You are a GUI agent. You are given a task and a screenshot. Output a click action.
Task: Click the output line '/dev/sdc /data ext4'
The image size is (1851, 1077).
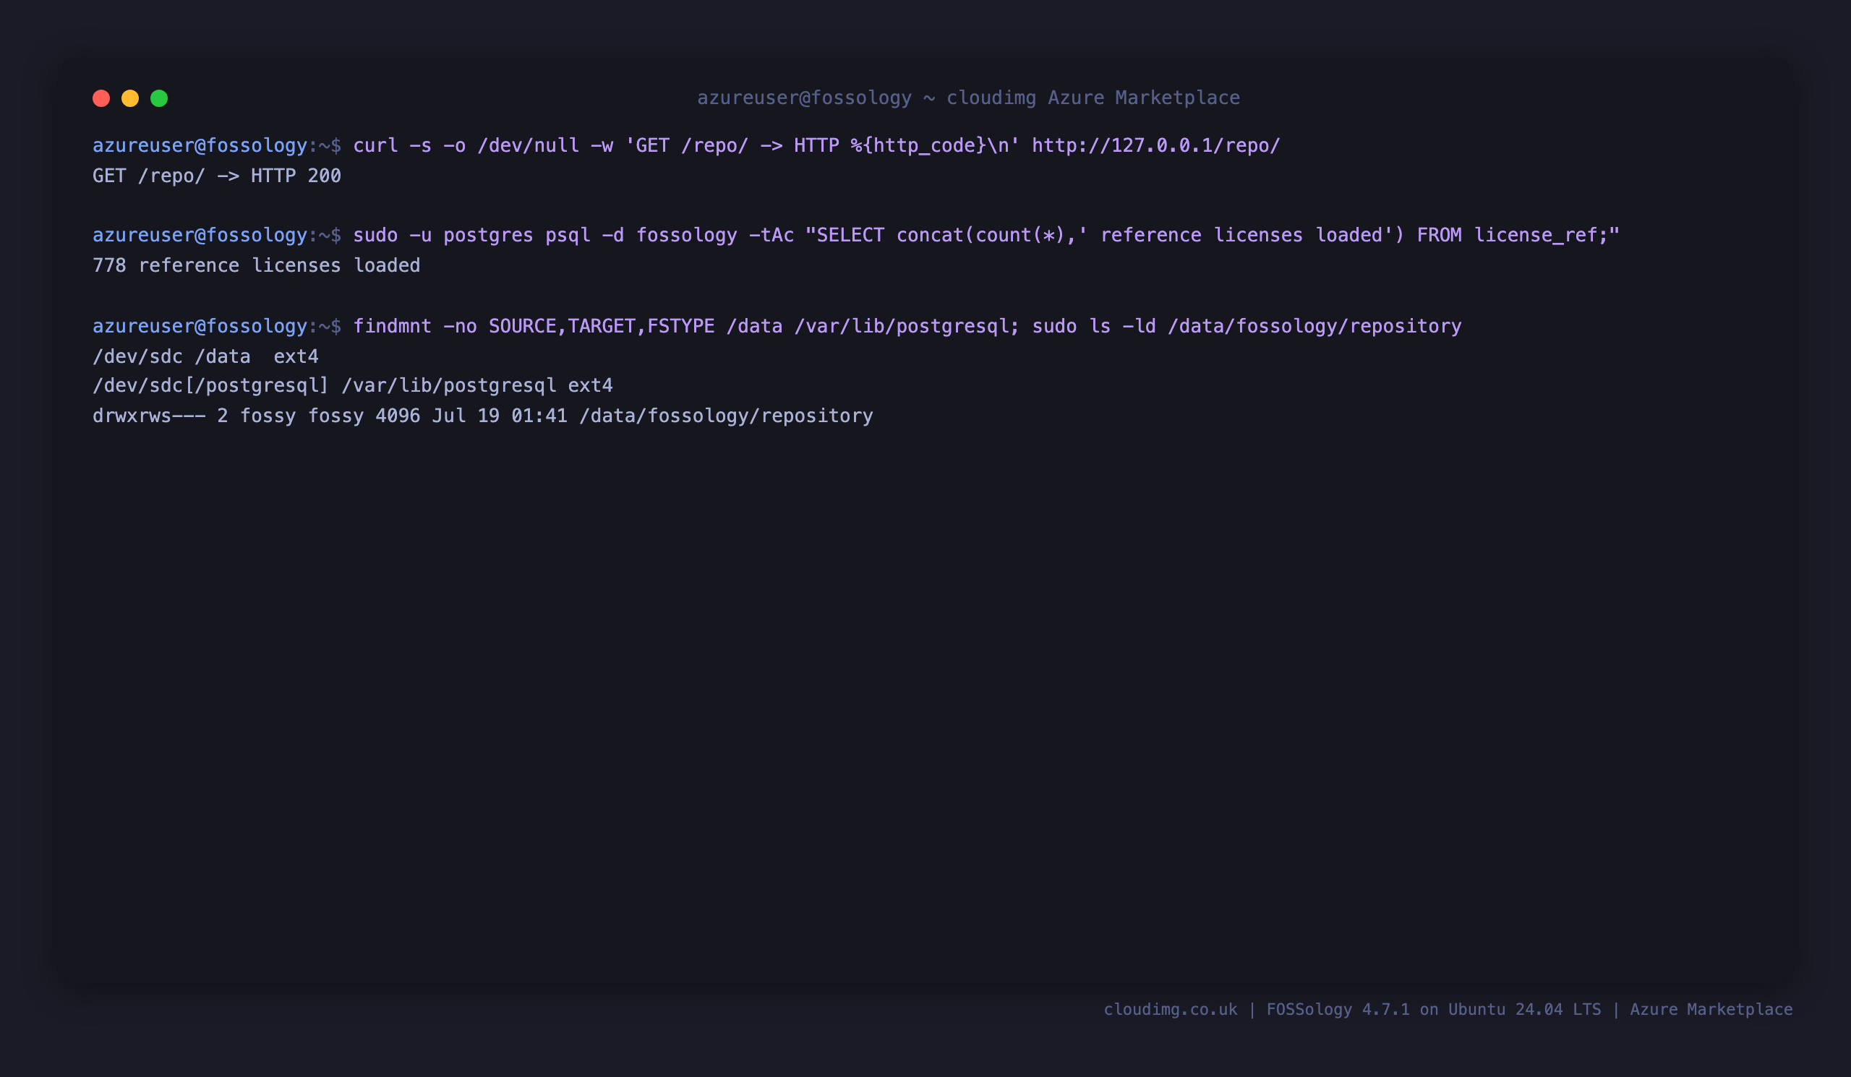(x=205, y=357)
